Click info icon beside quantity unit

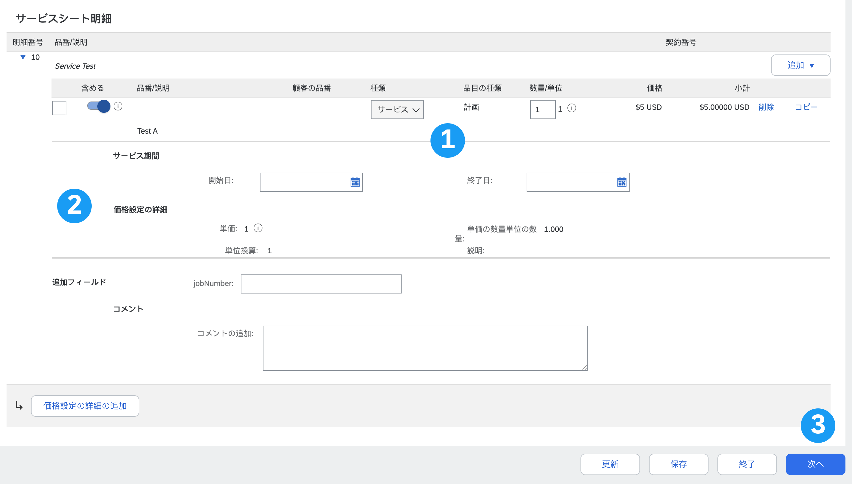point(572,108)
